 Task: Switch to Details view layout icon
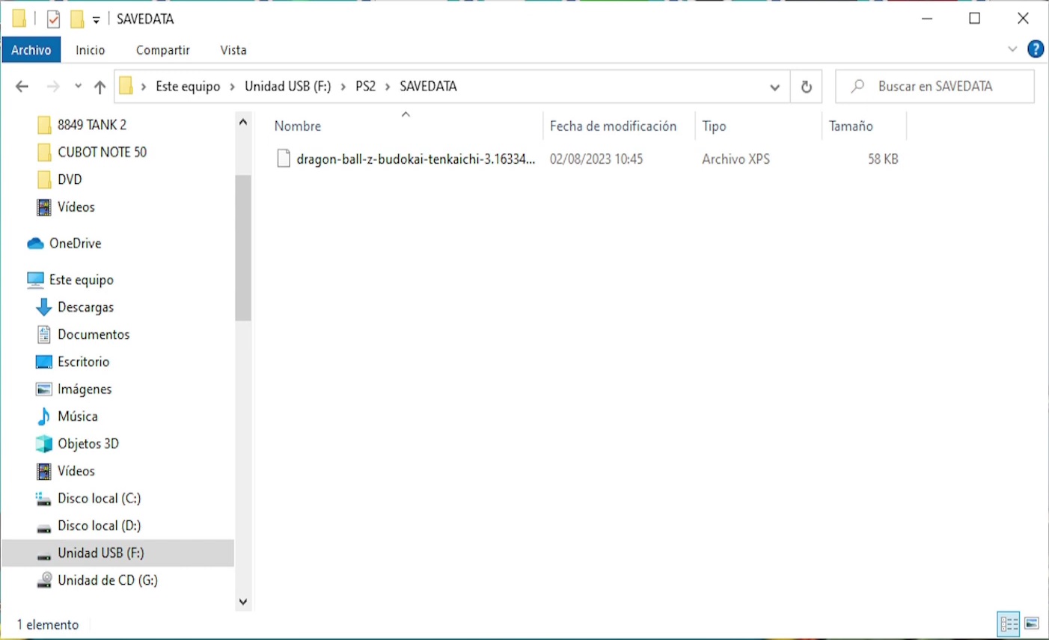click(1008, 623)
